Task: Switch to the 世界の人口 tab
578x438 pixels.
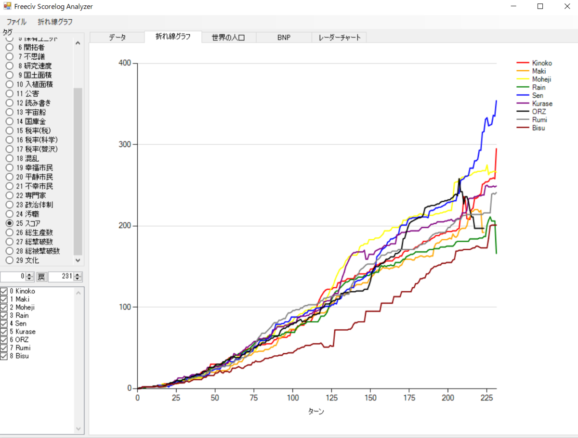Action: [x=228, y=38]
